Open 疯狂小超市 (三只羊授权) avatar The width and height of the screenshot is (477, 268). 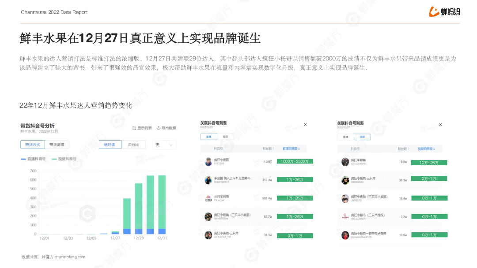click(345, 217)
